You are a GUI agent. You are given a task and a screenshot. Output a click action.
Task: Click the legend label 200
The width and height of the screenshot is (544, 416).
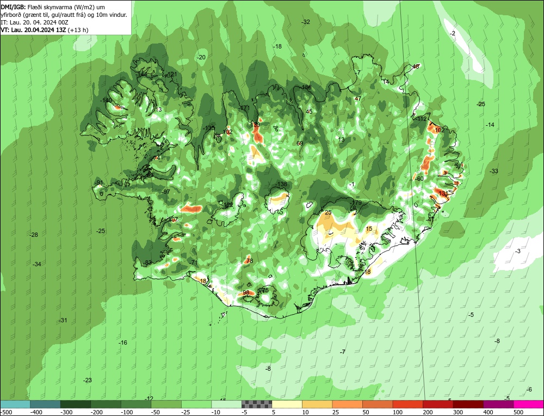click(428, 412)
